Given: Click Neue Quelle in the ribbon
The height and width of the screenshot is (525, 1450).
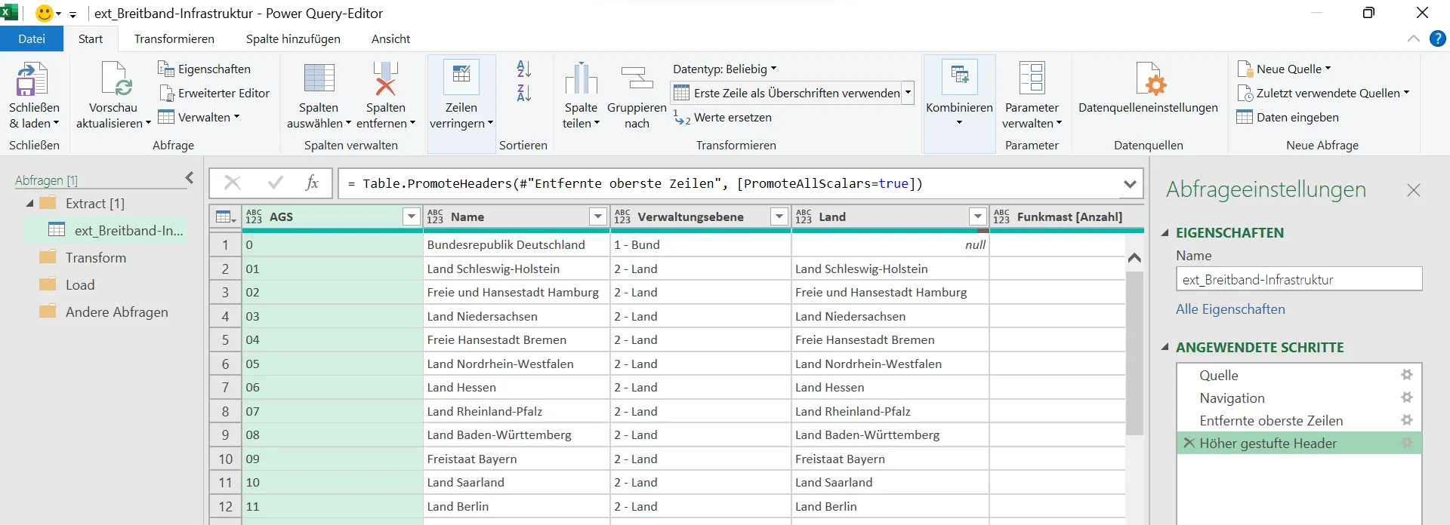Looking at the screenshot, I should coord(1284,69).
